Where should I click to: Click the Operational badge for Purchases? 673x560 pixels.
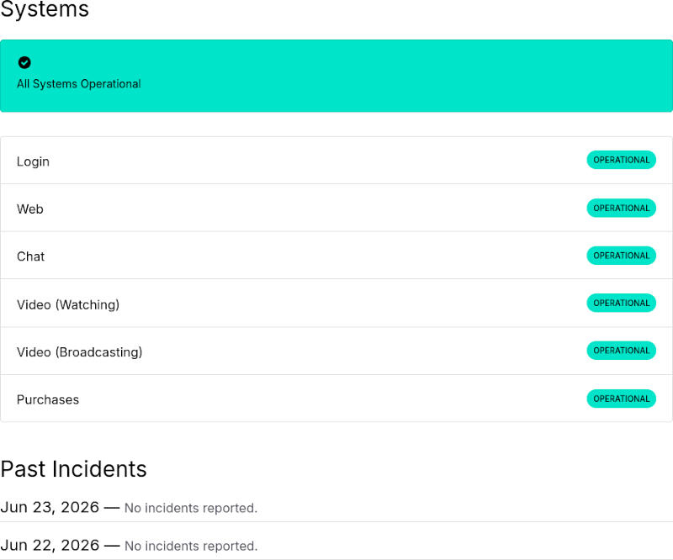[621, 399]
